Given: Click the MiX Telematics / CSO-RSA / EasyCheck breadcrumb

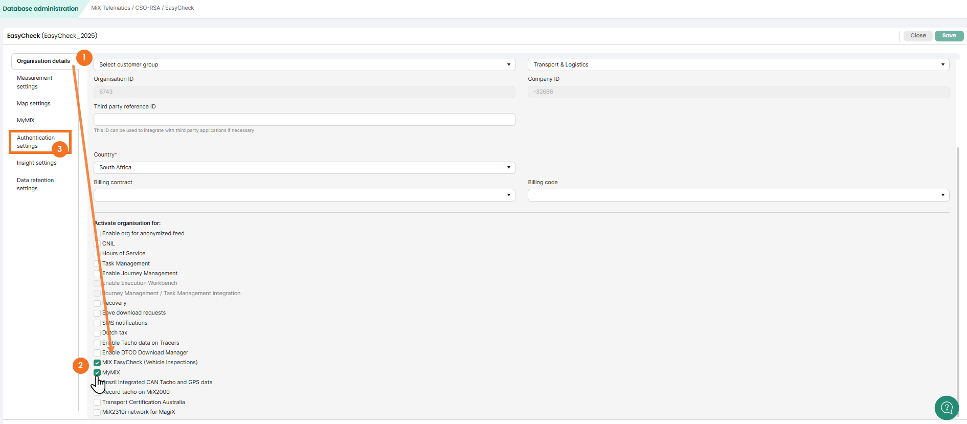Looking at the screenshot, I should click(x=143, y=8).
